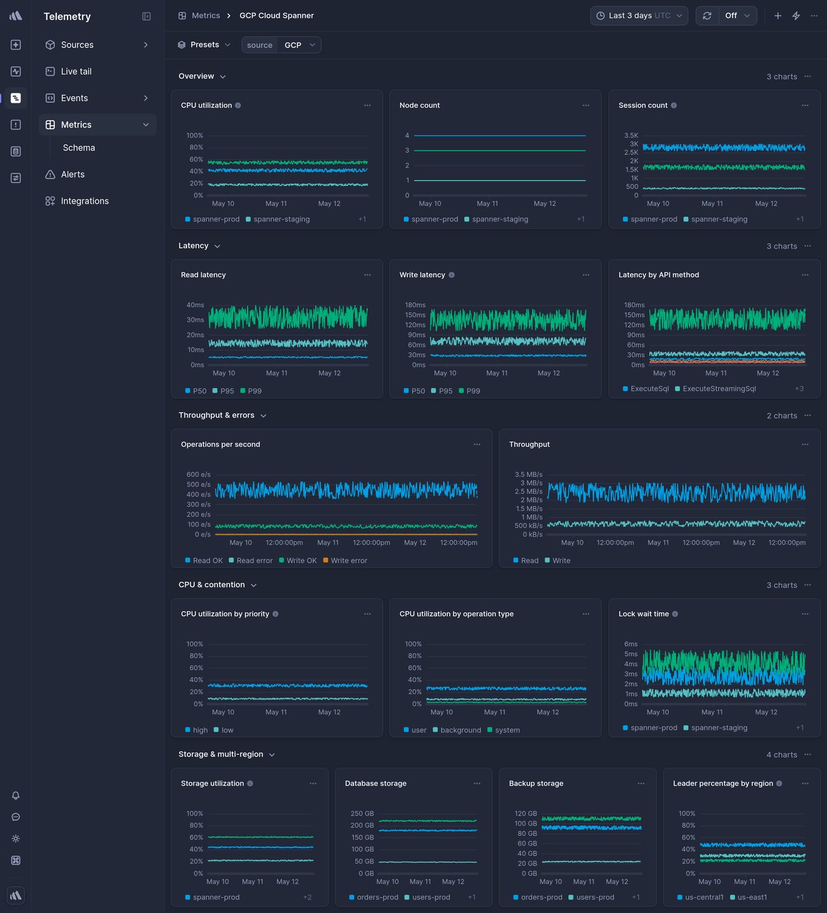
Task: Open the top bar more options ellipsis
Action: coord(814,16)
